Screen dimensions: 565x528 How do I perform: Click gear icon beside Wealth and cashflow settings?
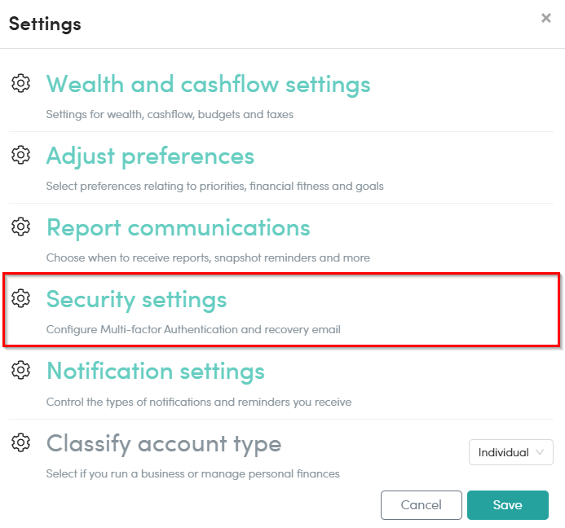pyautogui.click(x=21, y=84)
